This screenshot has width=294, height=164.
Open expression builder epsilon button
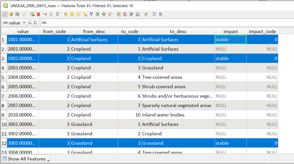tap(35, 23)
